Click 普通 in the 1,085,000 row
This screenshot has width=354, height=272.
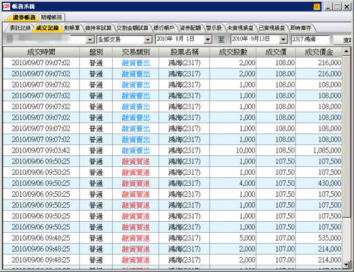coord(96,150)
